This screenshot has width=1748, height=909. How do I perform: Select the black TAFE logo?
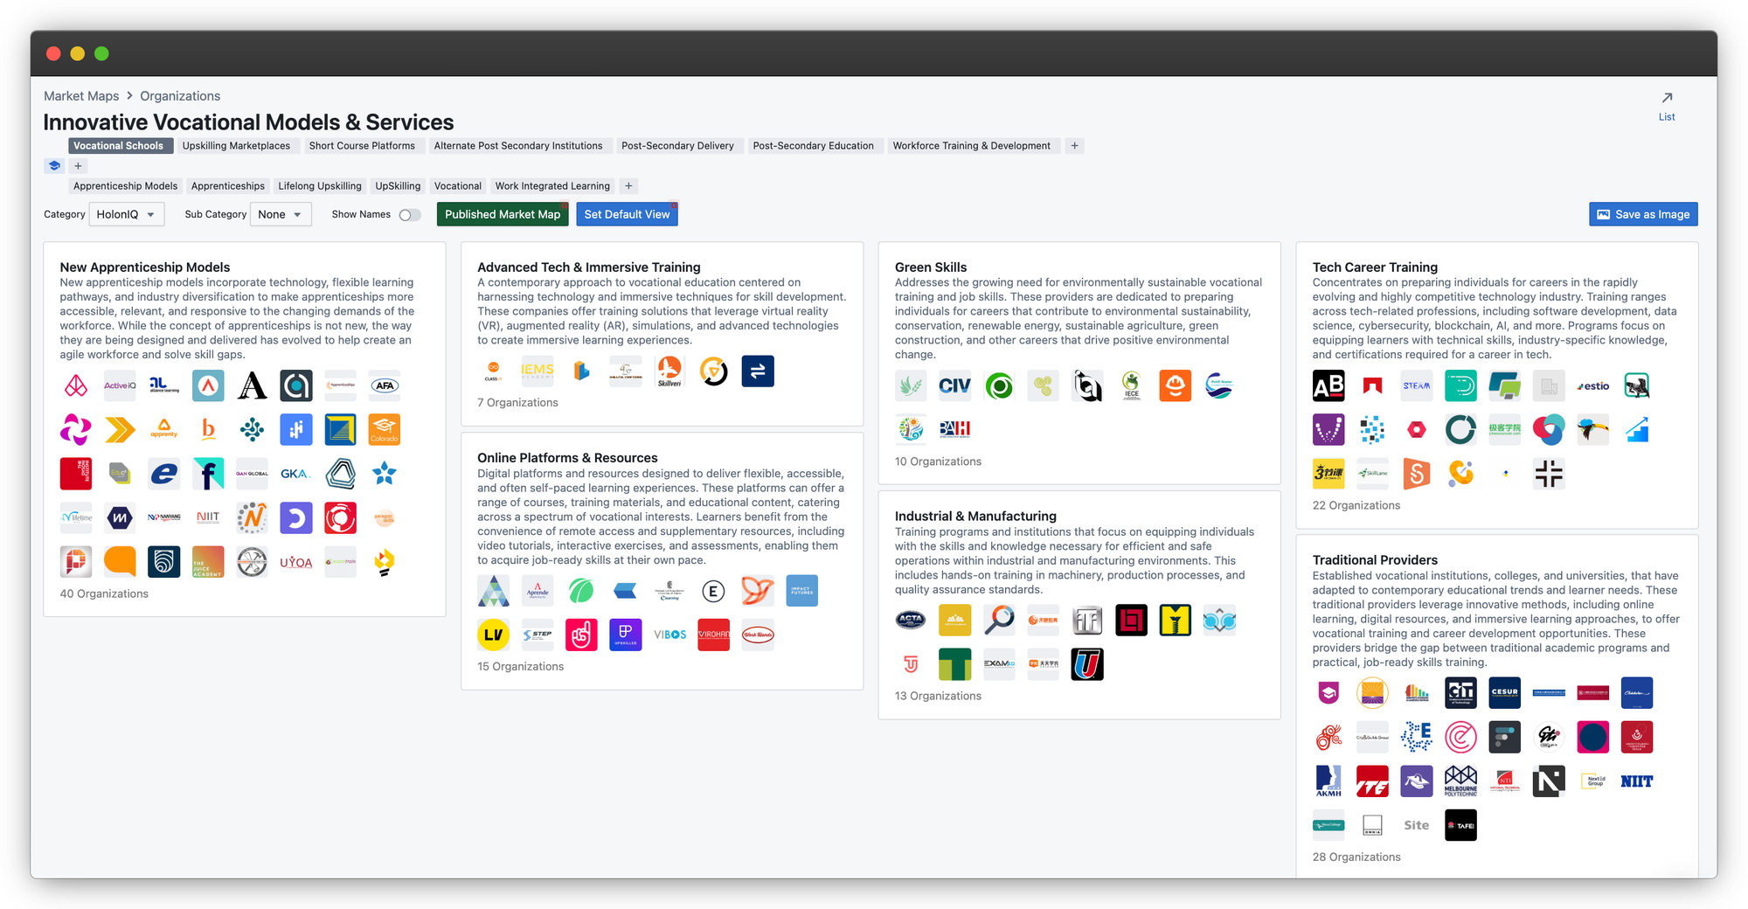pos(1460,825)
